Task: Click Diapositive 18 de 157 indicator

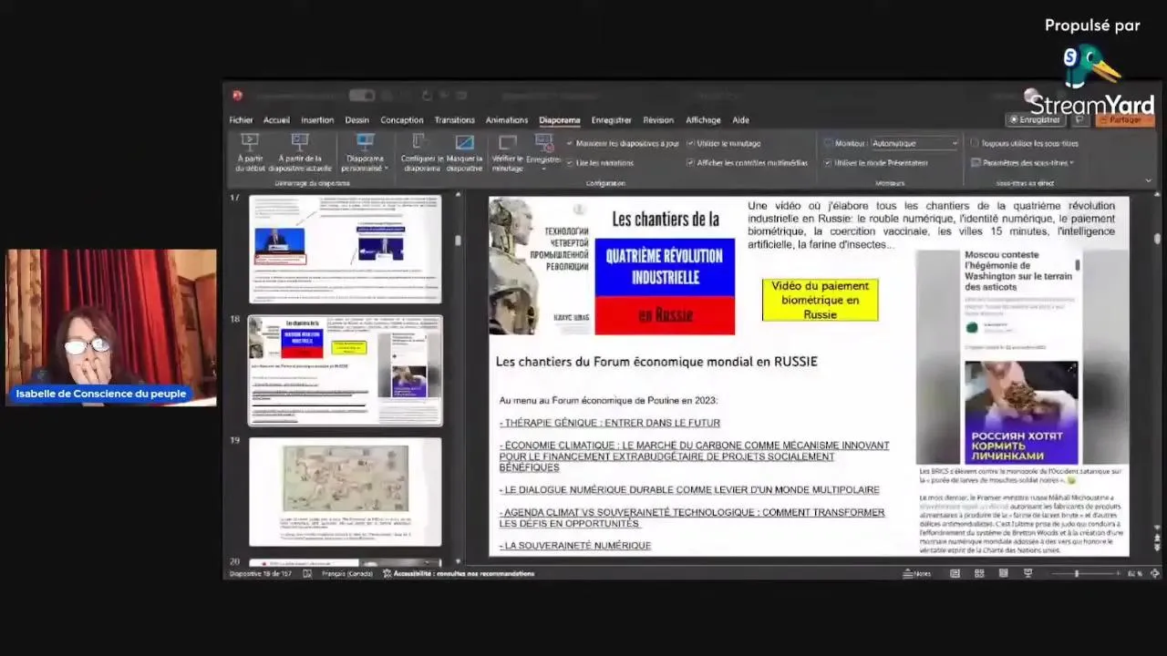Action: (x=261, y=574)
